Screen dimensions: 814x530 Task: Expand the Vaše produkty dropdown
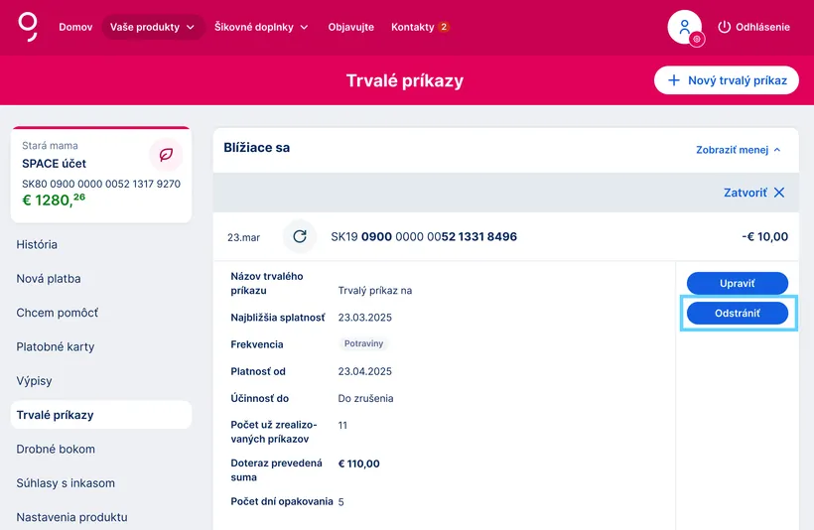[152, 27]
